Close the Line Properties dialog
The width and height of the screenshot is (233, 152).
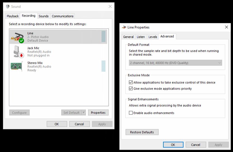coord(226,27)
